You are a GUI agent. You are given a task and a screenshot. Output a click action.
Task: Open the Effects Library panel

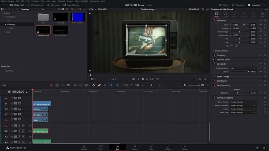pyautogui.click(x=35, y=5)
